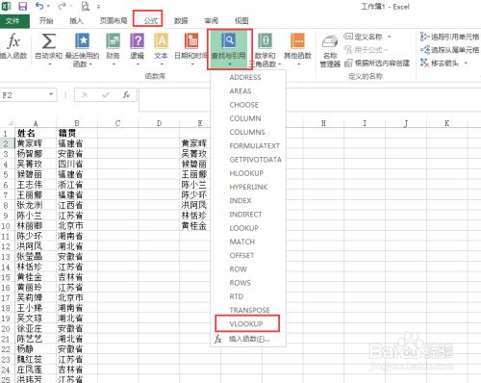
Task: Choose ADDRESS from the function list
Action: 247,77
